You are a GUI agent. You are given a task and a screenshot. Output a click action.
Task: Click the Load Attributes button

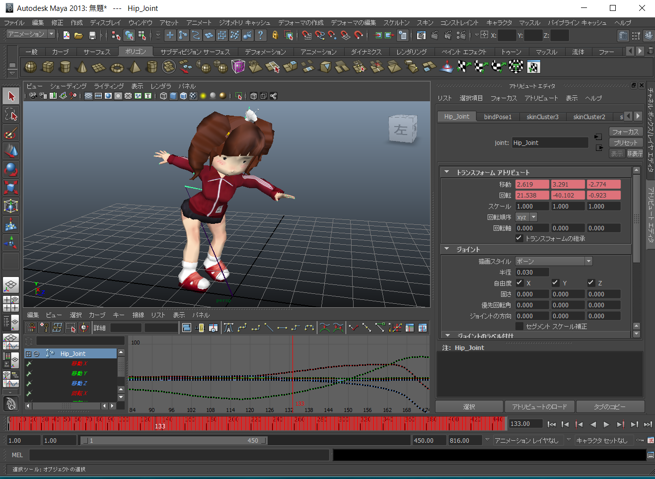(x=539, y=407)
